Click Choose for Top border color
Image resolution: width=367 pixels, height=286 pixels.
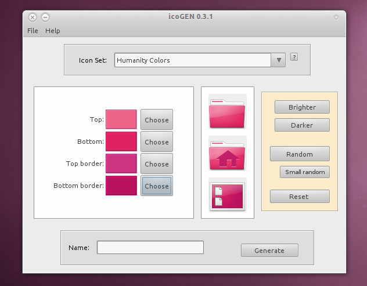[157, 164]
